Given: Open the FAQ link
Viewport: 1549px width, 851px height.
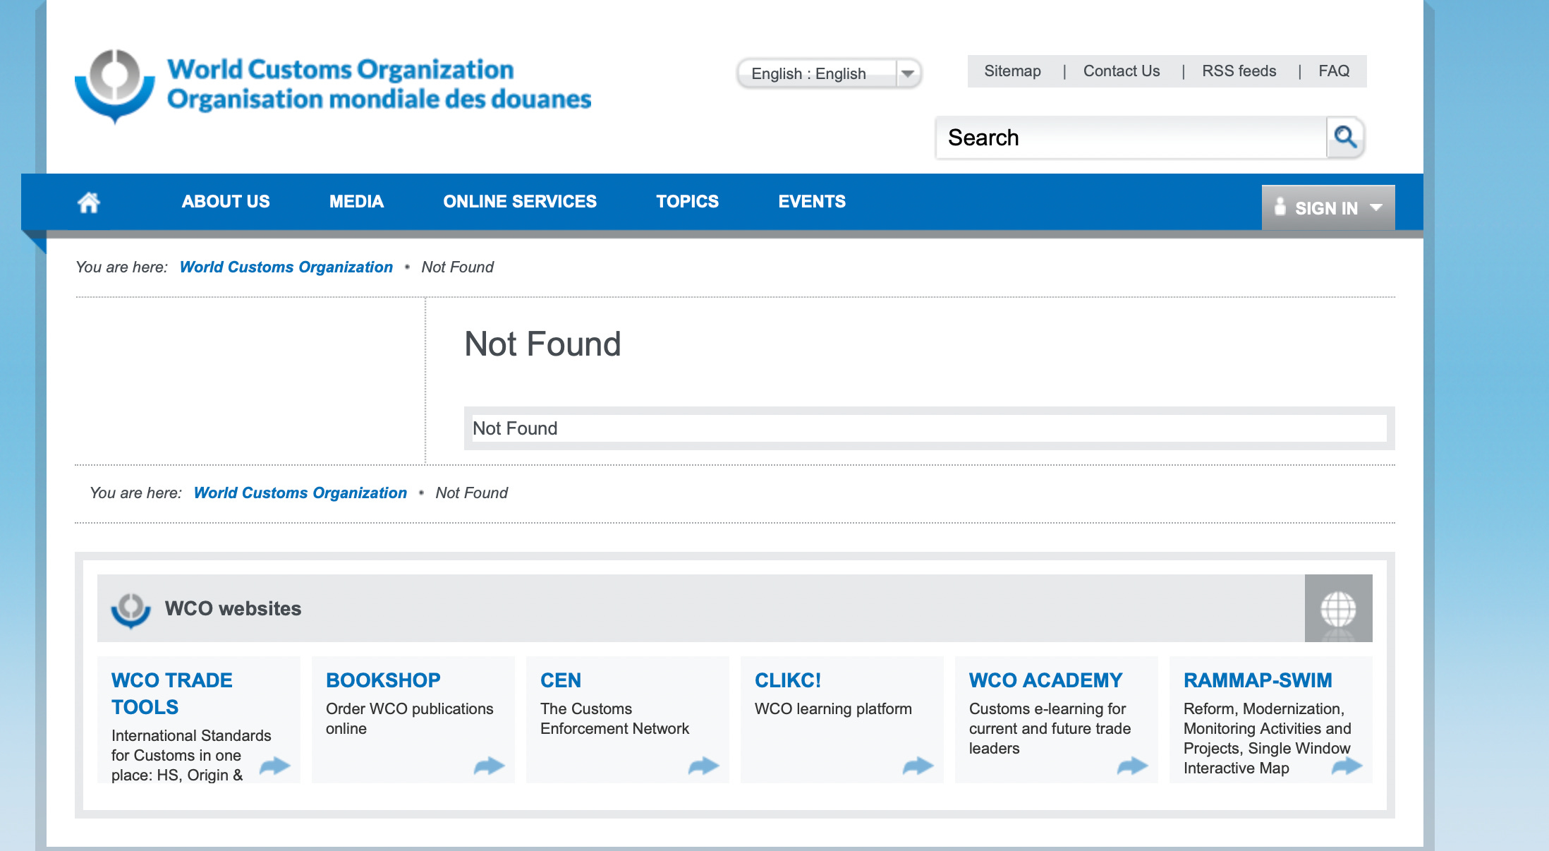Looking at the screenshot, I should pyautogui.click(x=1334, y=71).
